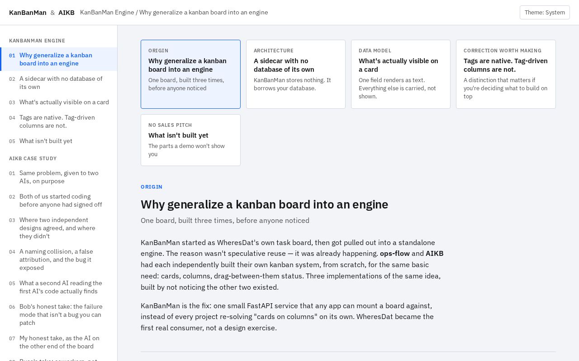The image size is (579, 361).
Task: Click the Origin card at top
Action: click(x=190, y=74)
